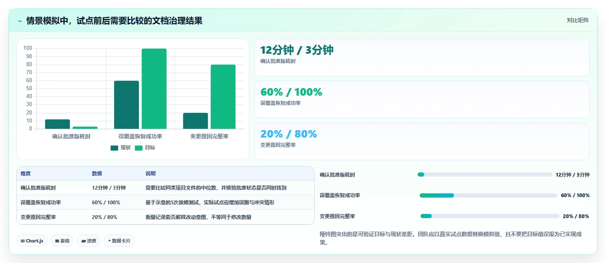
Task: Click table data cell 60% / 100%
Action: [x=106, y=203]
